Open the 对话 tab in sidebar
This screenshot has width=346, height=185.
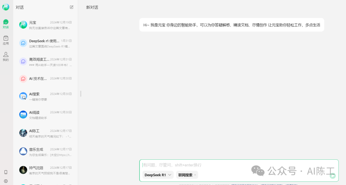[x=6, y=24]
